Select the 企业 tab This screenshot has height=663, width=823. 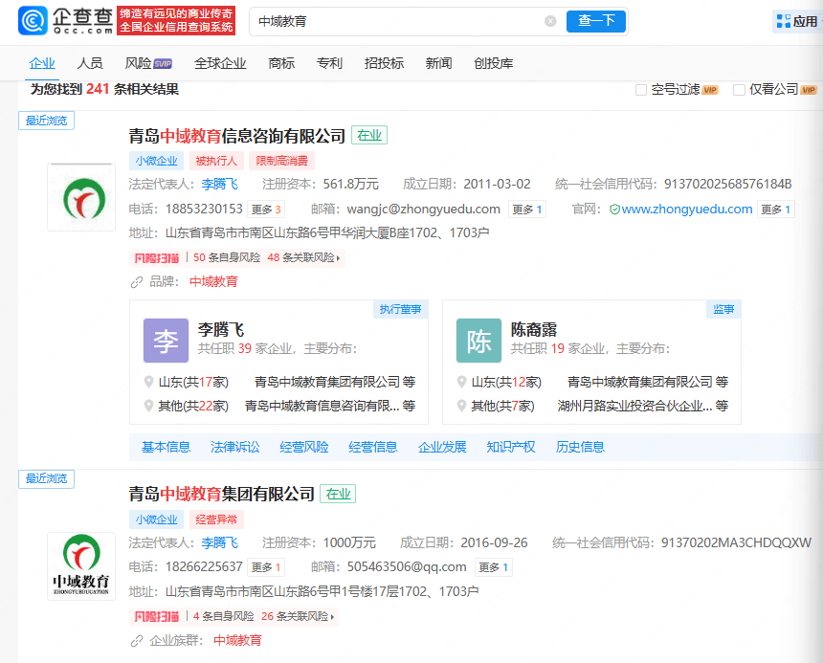[42, 63]
